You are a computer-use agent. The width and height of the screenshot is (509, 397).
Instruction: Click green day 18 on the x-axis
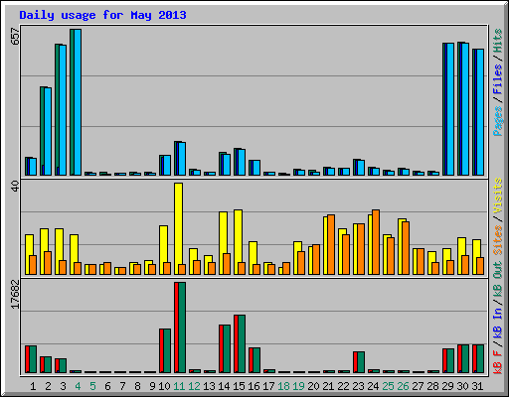[x=283, y=386]
